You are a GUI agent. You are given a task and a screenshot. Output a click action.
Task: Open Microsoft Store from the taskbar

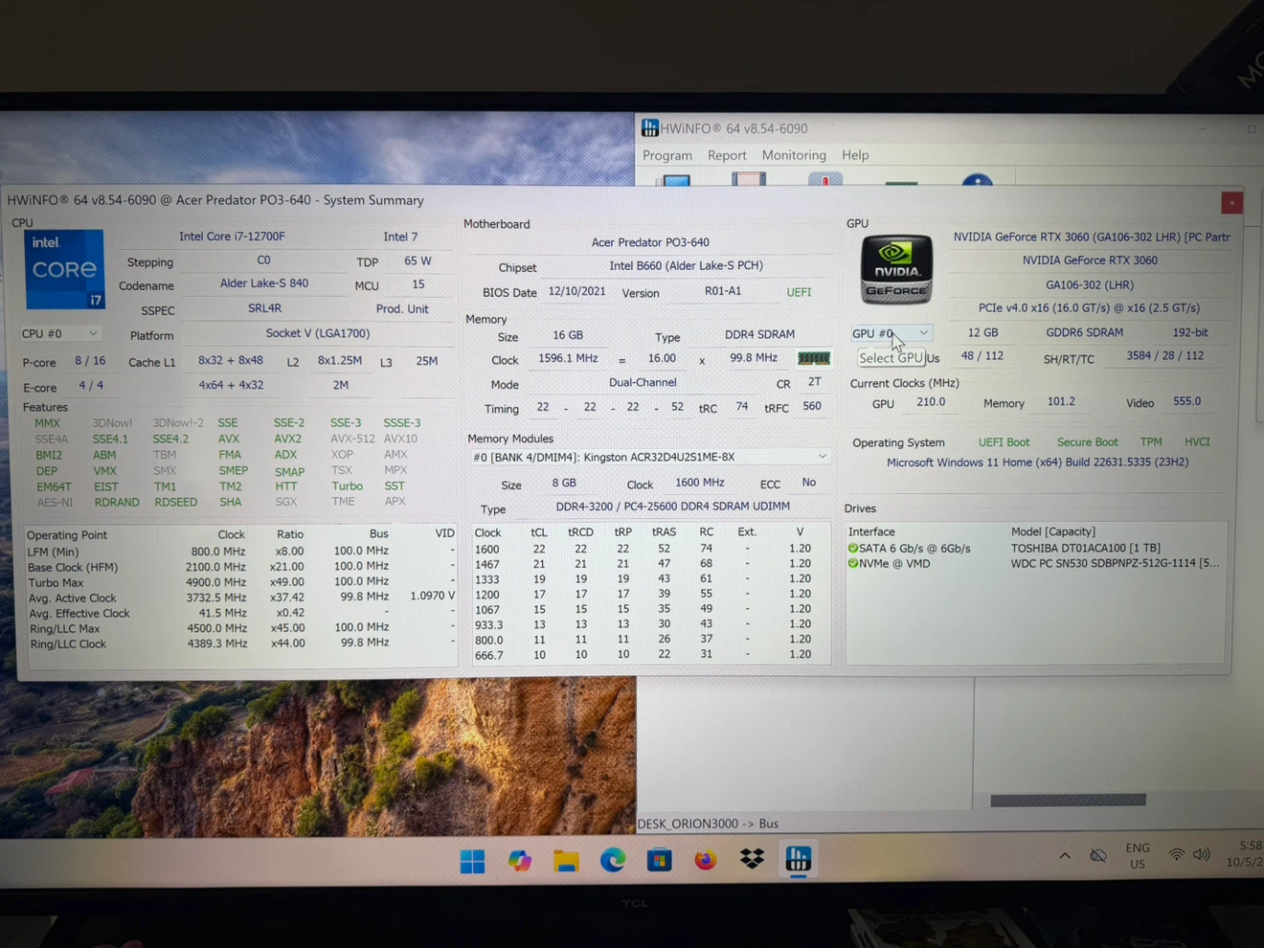point(659,861)
